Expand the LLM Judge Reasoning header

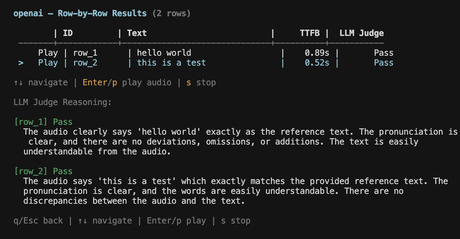coord(62,102)
